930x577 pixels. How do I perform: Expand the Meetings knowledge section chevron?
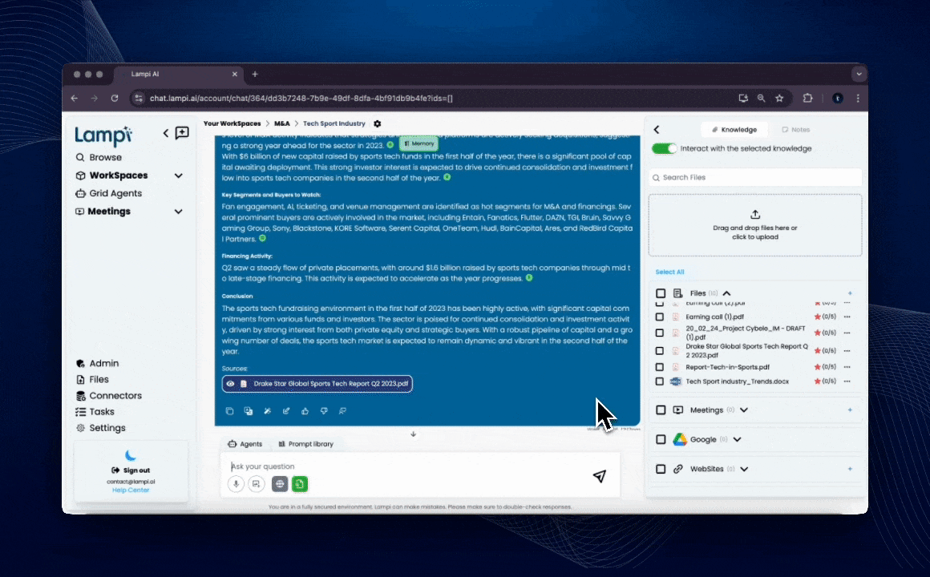click(744, 410)
